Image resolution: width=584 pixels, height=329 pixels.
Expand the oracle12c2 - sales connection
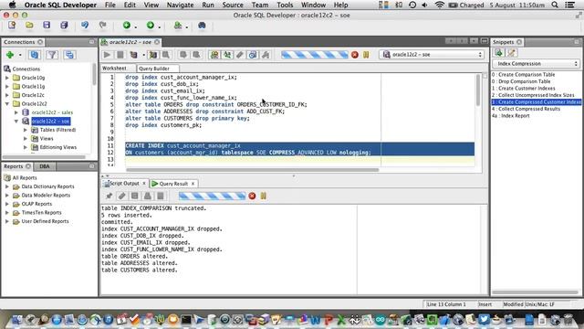pos(16,112)
